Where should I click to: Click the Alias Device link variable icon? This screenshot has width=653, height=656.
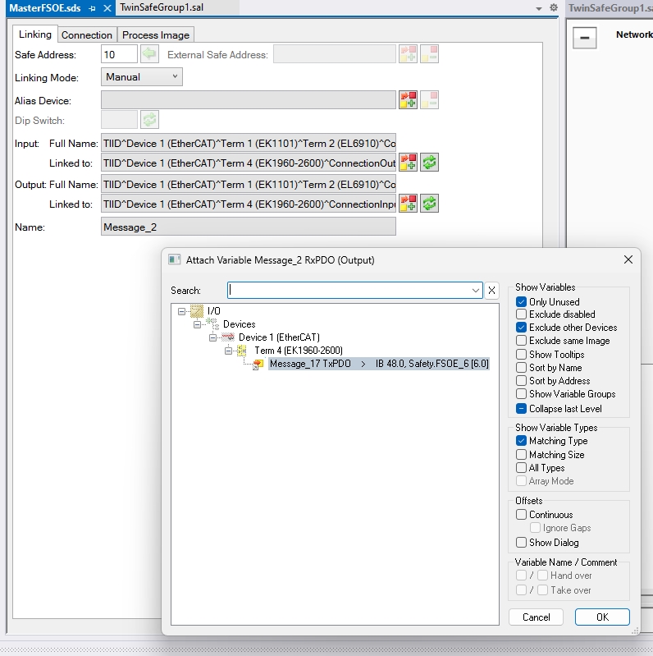pos(408,100)
